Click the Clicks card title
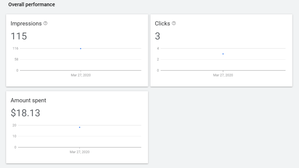This screenshot has width=299, height=168. pyautogui.click(x=162, y=24)
